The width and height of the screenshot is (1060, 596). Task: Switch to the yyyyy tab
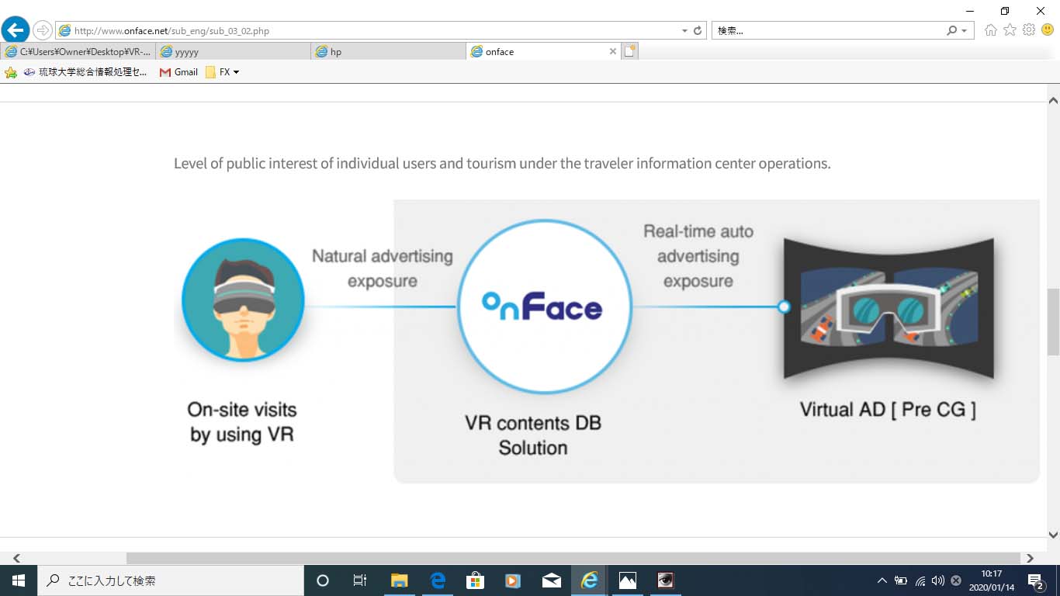click(233, 51)
